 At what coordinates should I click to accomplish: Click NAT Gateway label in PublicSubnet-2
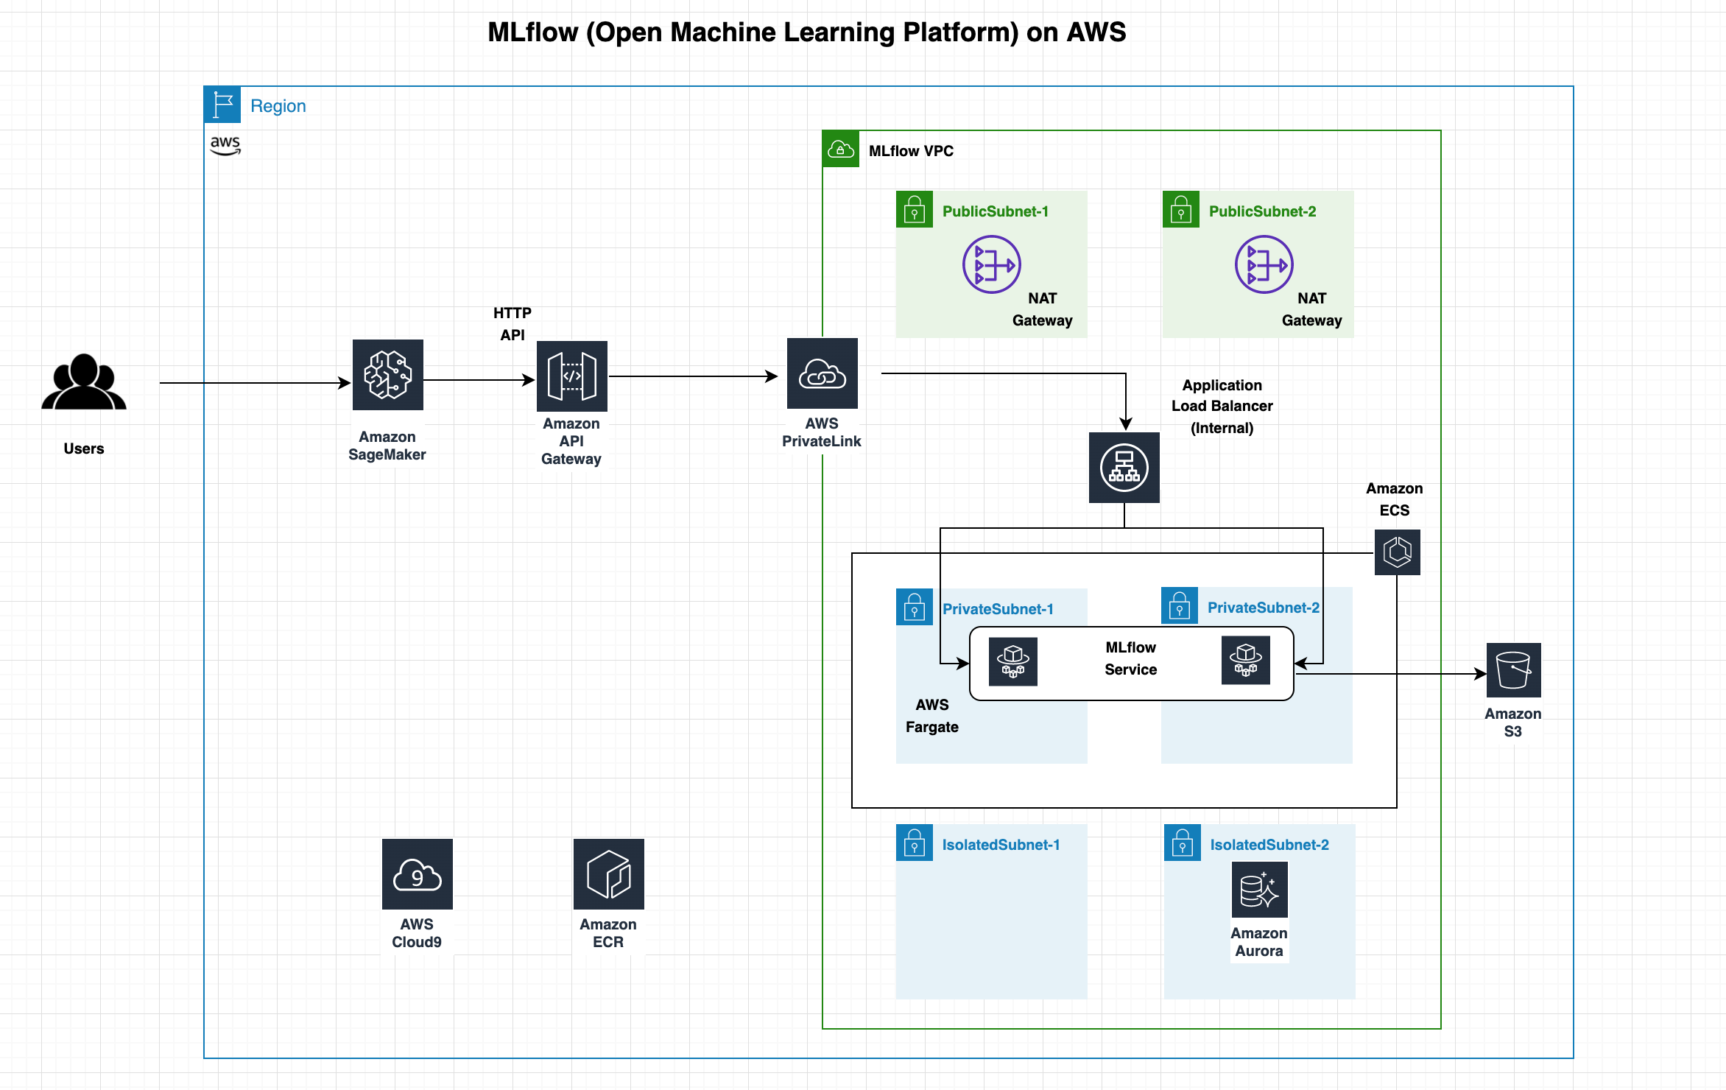pos(1312,309)
